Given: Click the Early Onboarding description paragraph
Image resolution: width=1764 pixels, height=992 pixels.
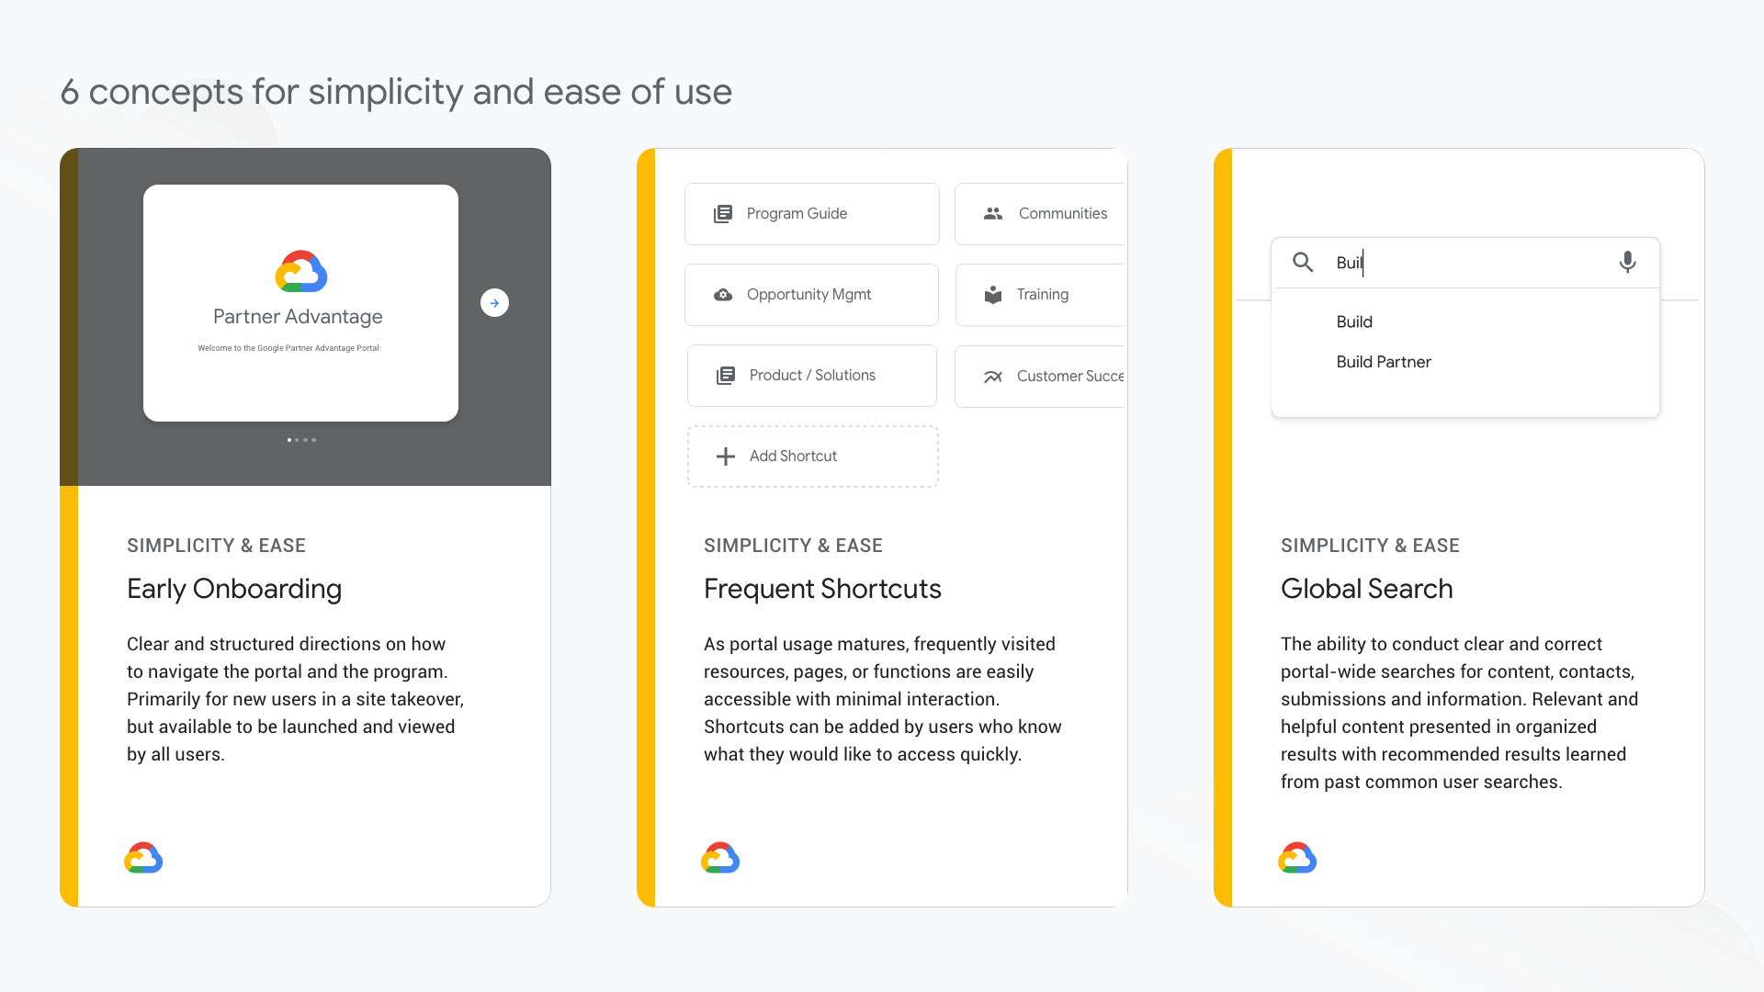Looking at the screenshot, I should click(295, 699).
